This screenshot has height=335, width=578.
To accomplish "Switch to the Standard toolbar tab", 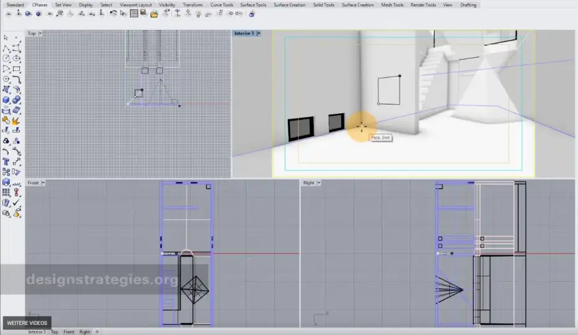I will point(15,5).
